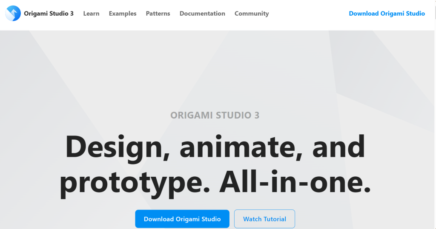
Task: Open the Learn menu item
Action: coord(91,13)
